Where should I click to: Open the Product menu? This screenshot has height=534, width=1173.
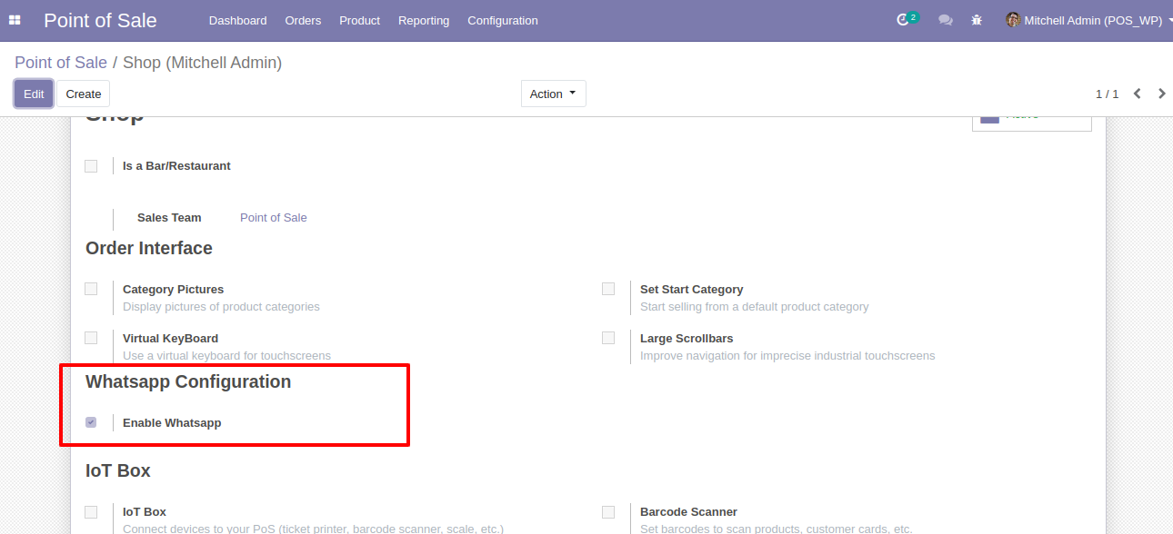tap(360, 20)
